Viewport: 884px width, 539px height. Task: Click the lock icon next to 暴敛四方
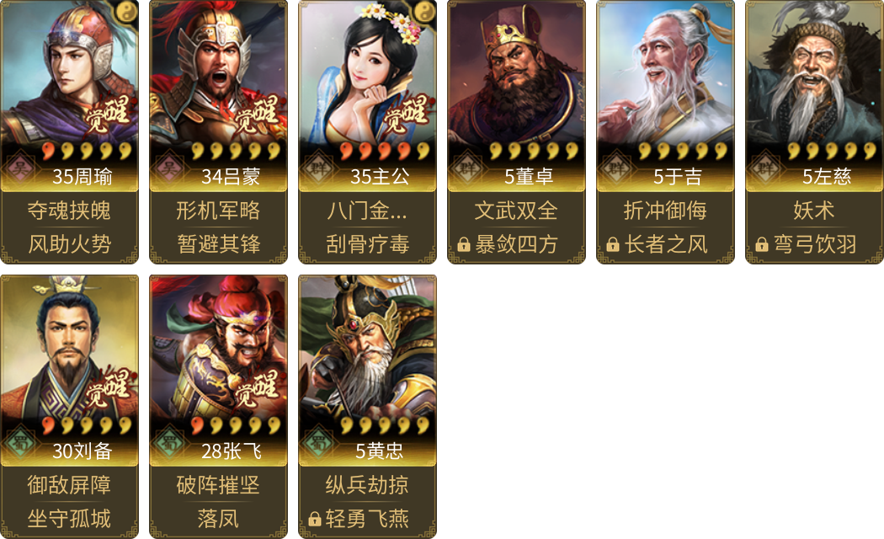pyautogui.click(x=463, y=245)
